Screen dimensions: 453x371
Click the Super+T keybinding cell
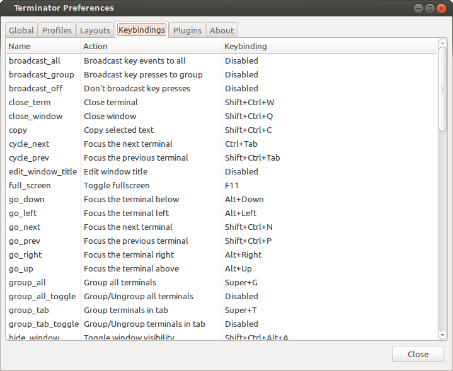click(x=241, y=311)
